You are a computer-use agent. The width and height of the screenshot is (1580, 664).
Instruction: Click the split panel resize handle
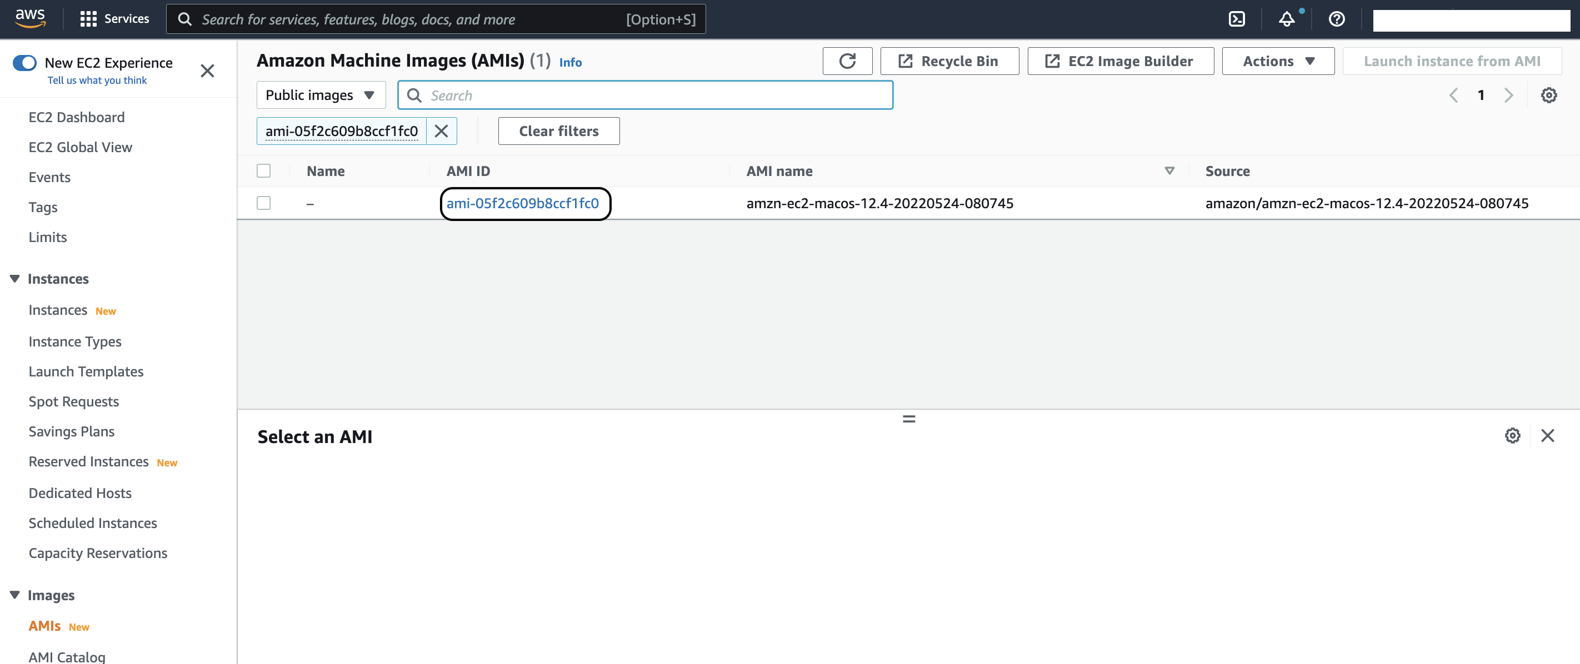[x=909, y=419]
